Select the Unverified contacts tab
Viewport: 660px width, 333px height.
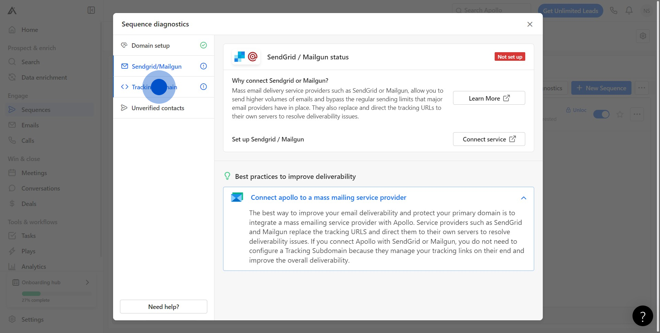[x=158, y=108]
